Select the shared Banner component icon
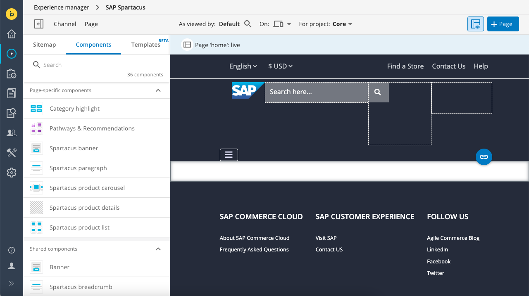The height and width of the screenshot is (296, 529). pos(36,267)
